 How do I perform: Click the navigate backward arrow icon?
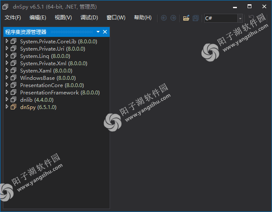(x=164, y=18)
